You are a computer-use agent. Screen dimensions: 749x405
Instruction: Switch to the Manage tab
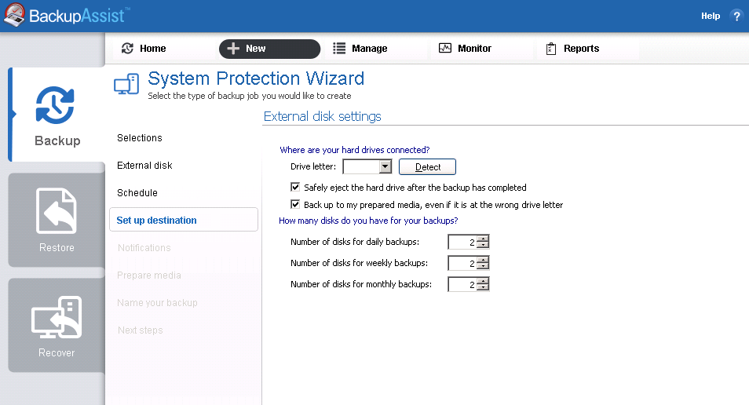(375, 48)
